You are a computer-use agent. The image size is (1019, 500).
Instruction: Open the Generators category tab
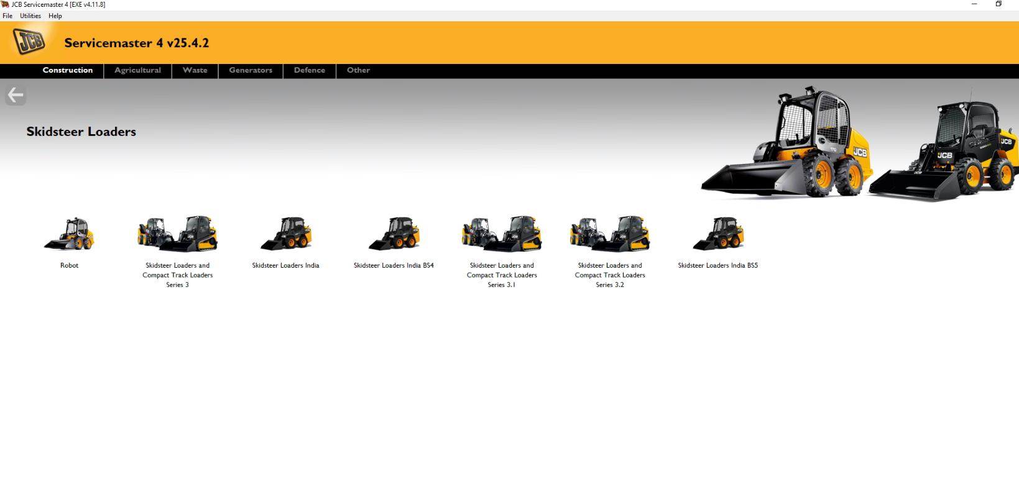tap(251, 70)
